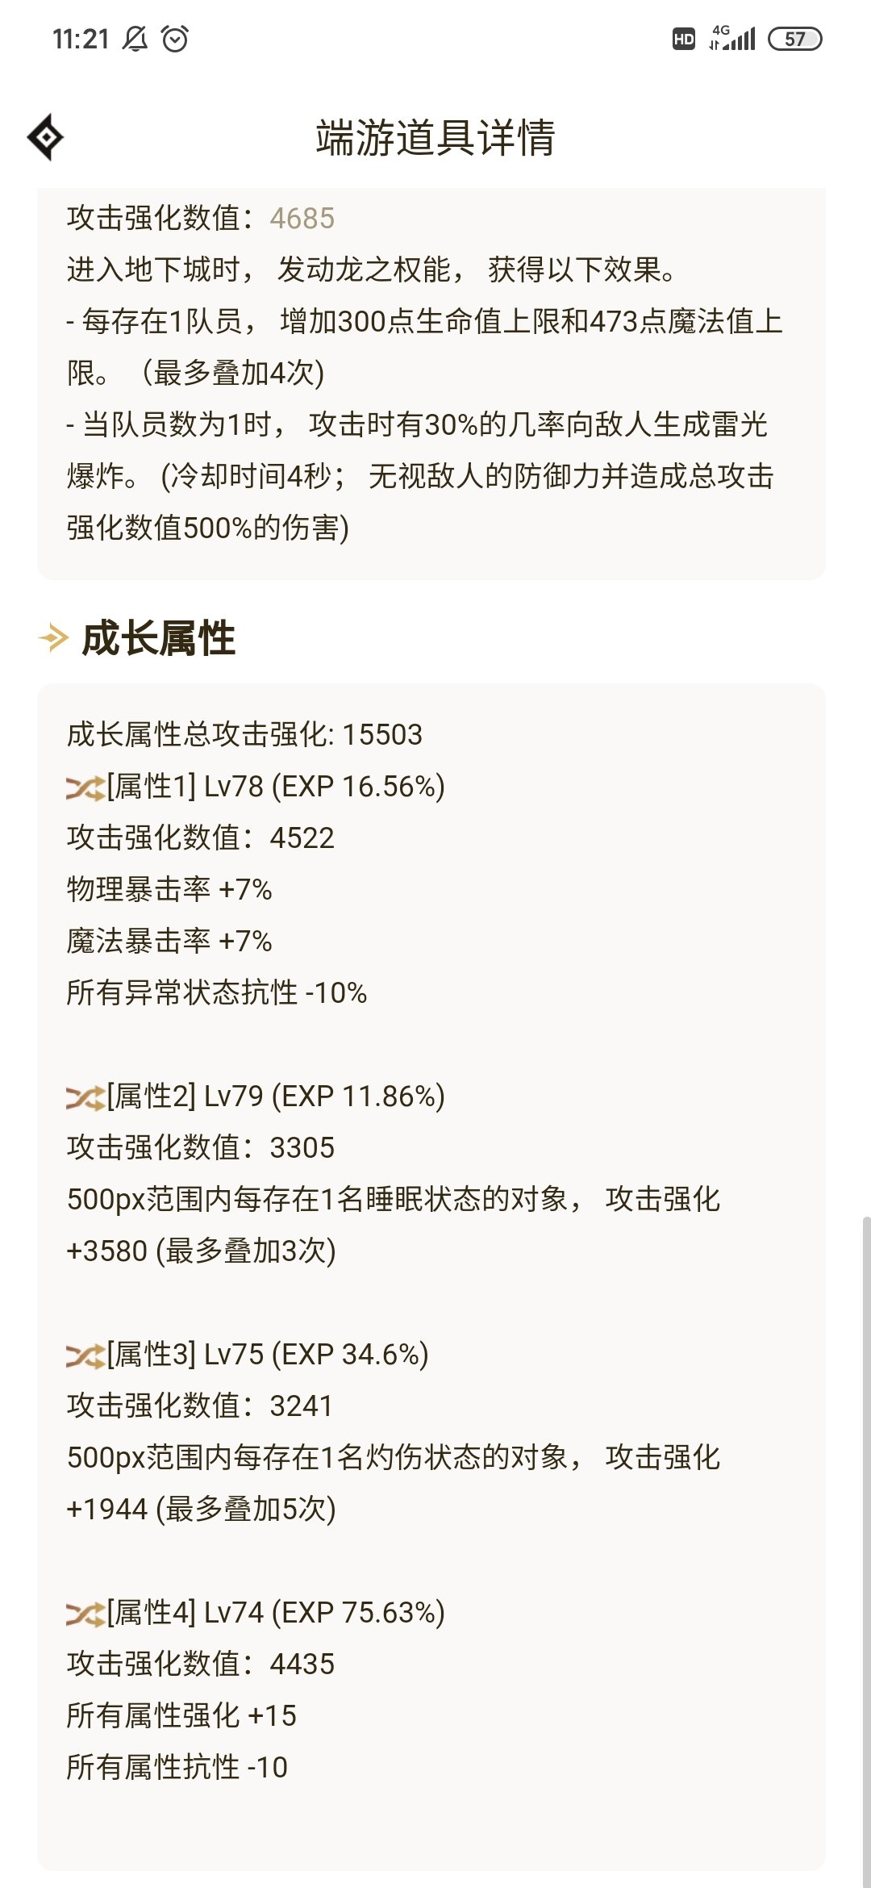Select the [属性4] Lv74 entry line
871x1888 pixels.
click(x=256, y=1613)
